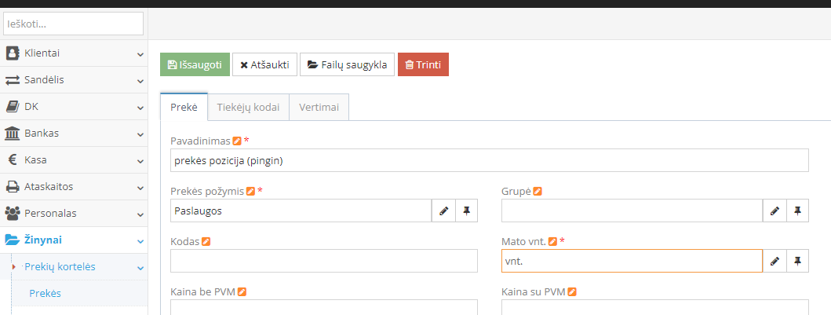Switch to the Tiekėjų kodai tab
The width and height of the screenshot is (831, 315).
(x=248, y=108)
